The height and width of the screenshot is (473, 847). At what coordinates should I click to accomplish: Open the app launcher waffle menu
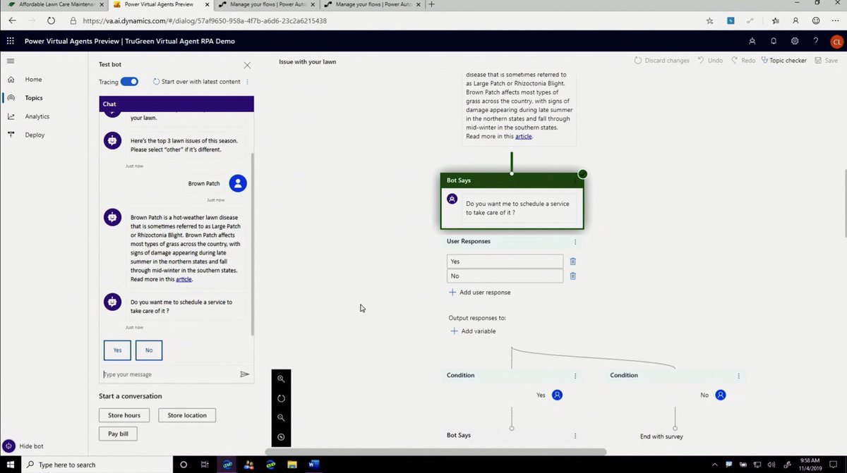coord(10,41)
